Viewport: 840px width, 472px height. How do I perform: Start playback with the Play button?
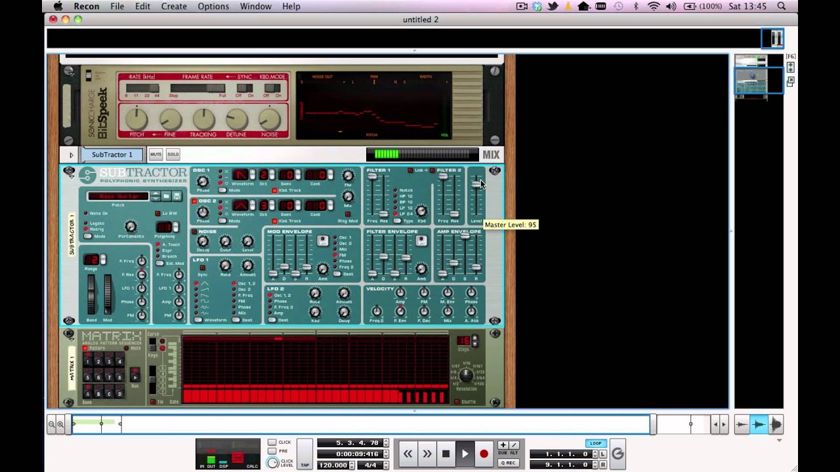(465, 453)
